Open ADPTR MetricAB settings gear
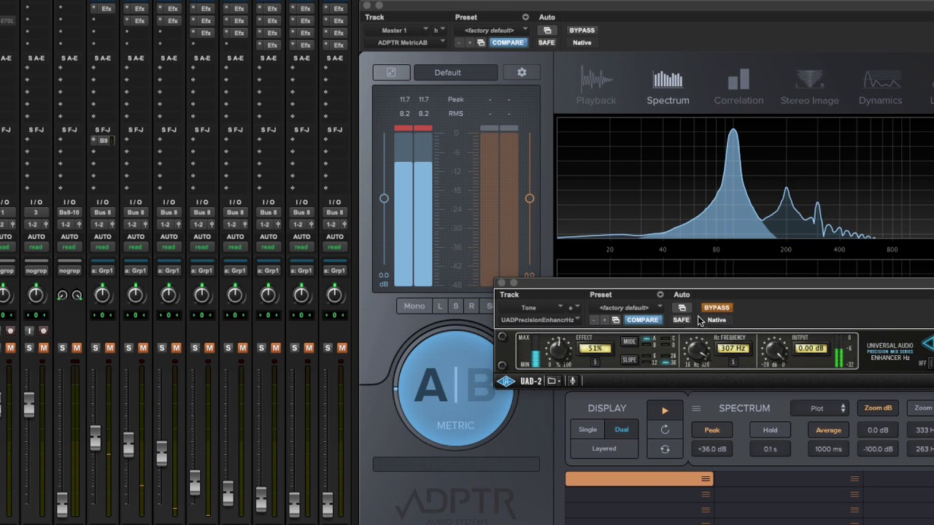The image size is (934, 525). click(522, 72)
